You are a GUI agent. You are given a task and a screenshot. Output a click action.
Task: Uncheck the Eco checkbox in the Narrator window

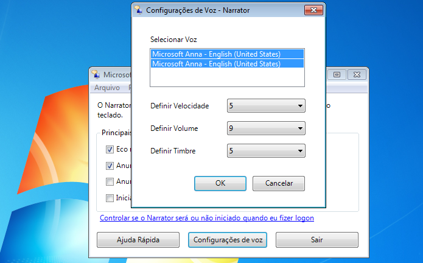110,149
